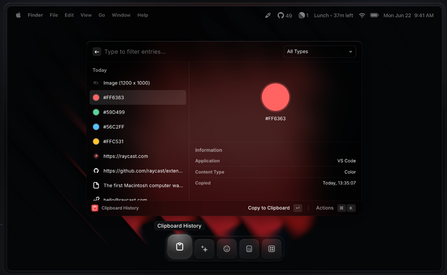
Task: Click the image thumbnail icon in list
Action: click(96, 83)
